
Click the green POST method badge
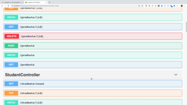[11, 46]
